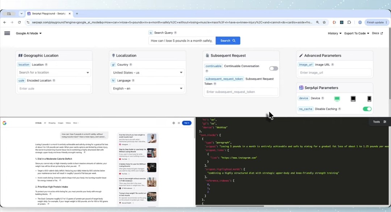
Task: Open 5 Golden Rules YouTube result thumbnail
Action: point(152,168)
